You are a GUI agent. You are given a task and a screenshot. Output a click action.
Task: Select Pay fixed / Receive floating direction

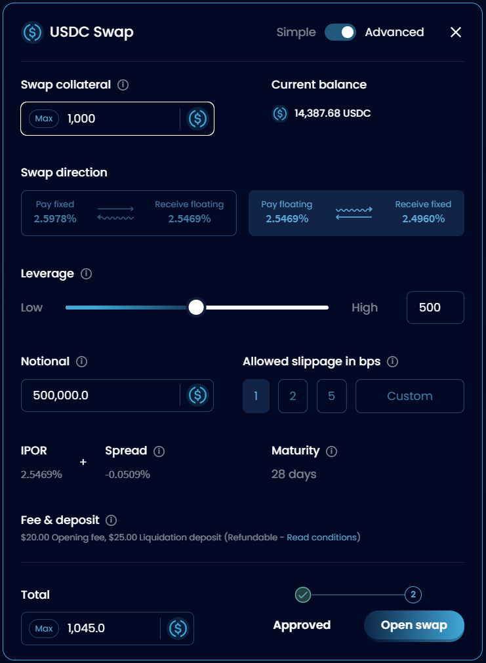click(129, 213)
